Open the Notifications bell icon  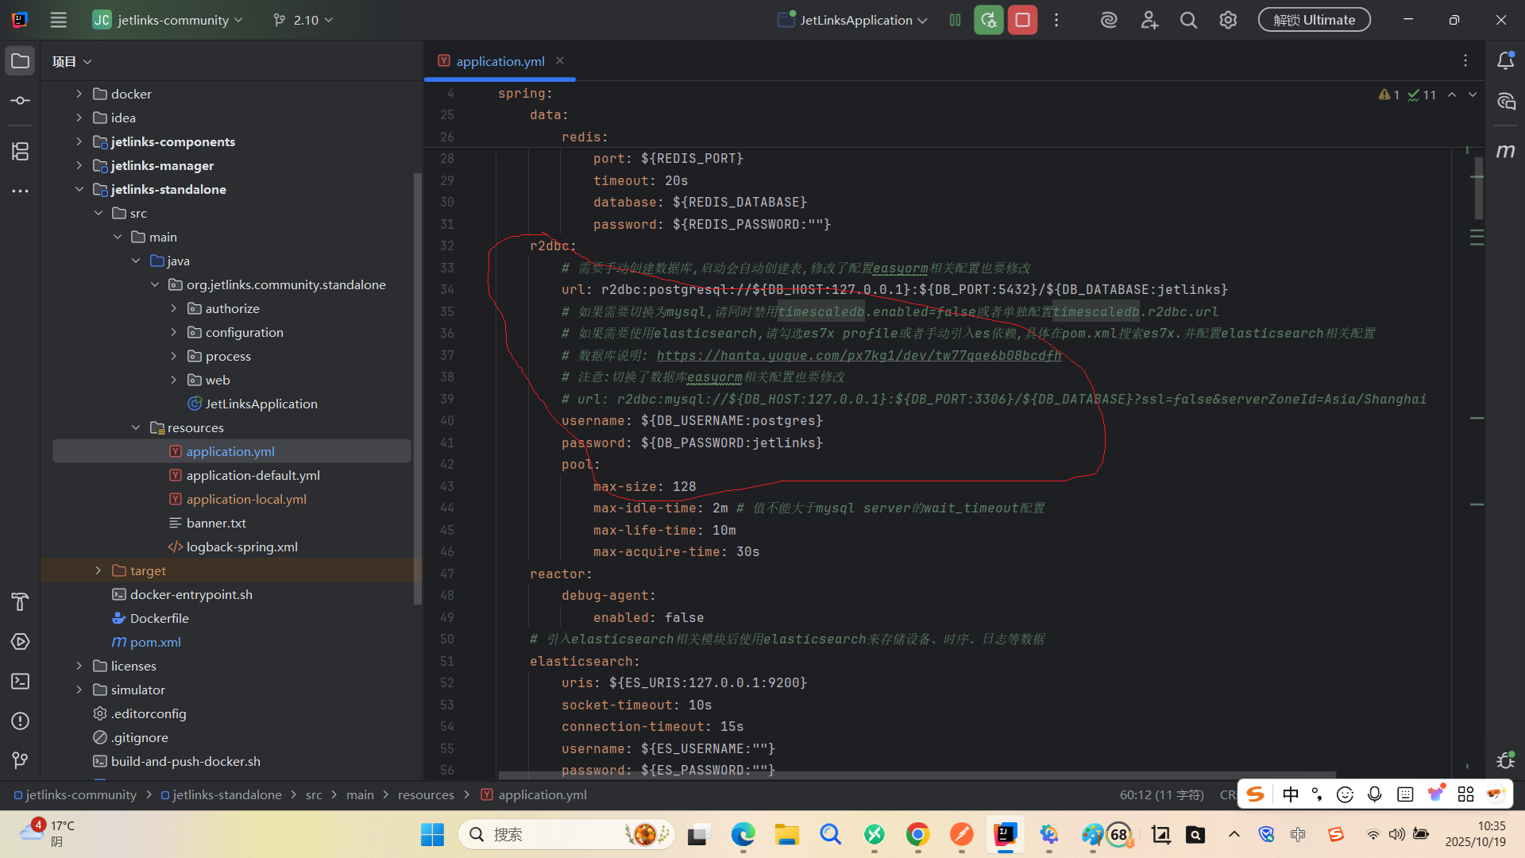click(x=1505, y=61)
